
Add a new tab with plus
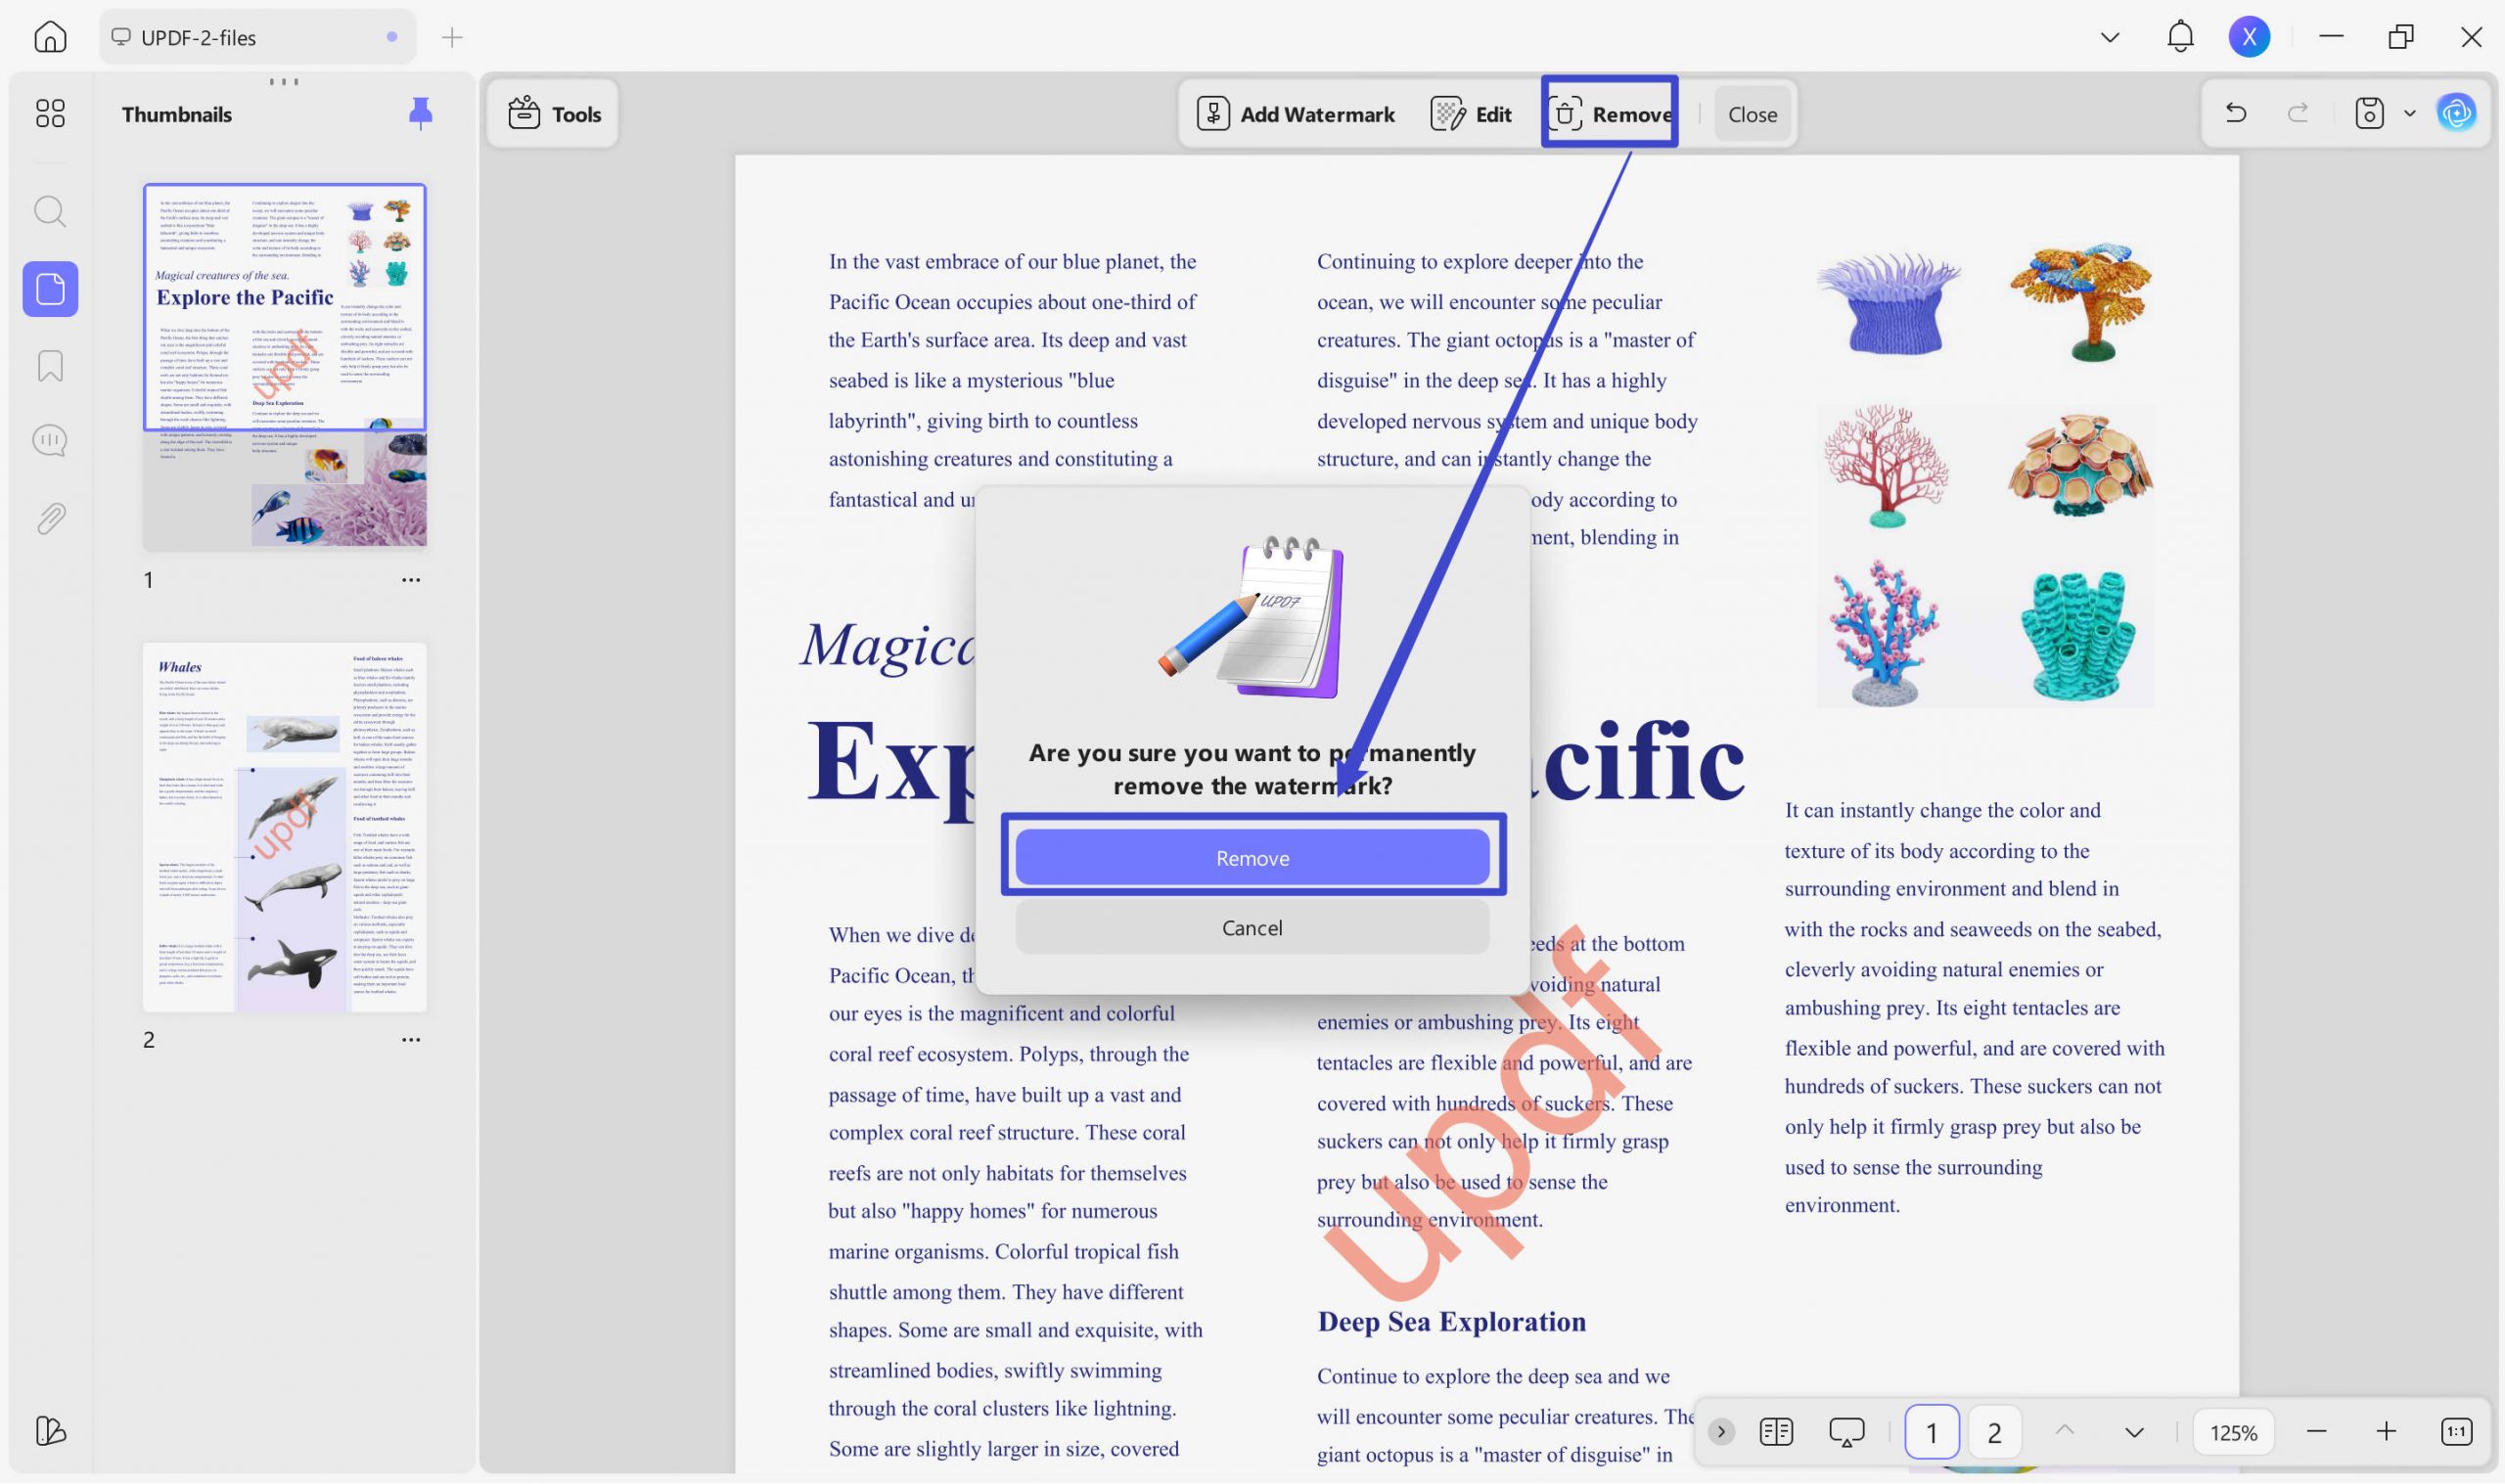pos(452,38)
